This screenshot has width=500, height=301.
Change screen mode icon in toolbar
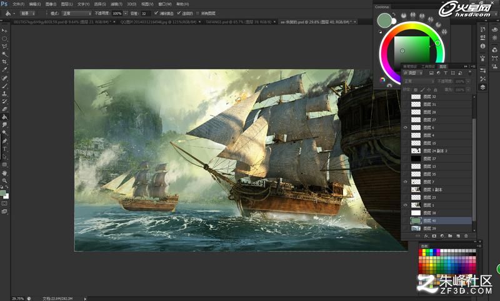tap(4, 212)
